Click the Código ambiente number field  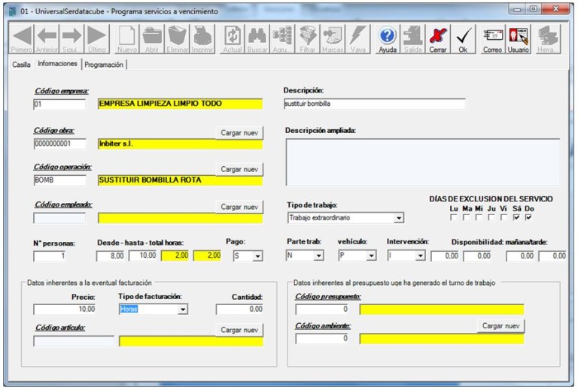(x=322, y=338)
